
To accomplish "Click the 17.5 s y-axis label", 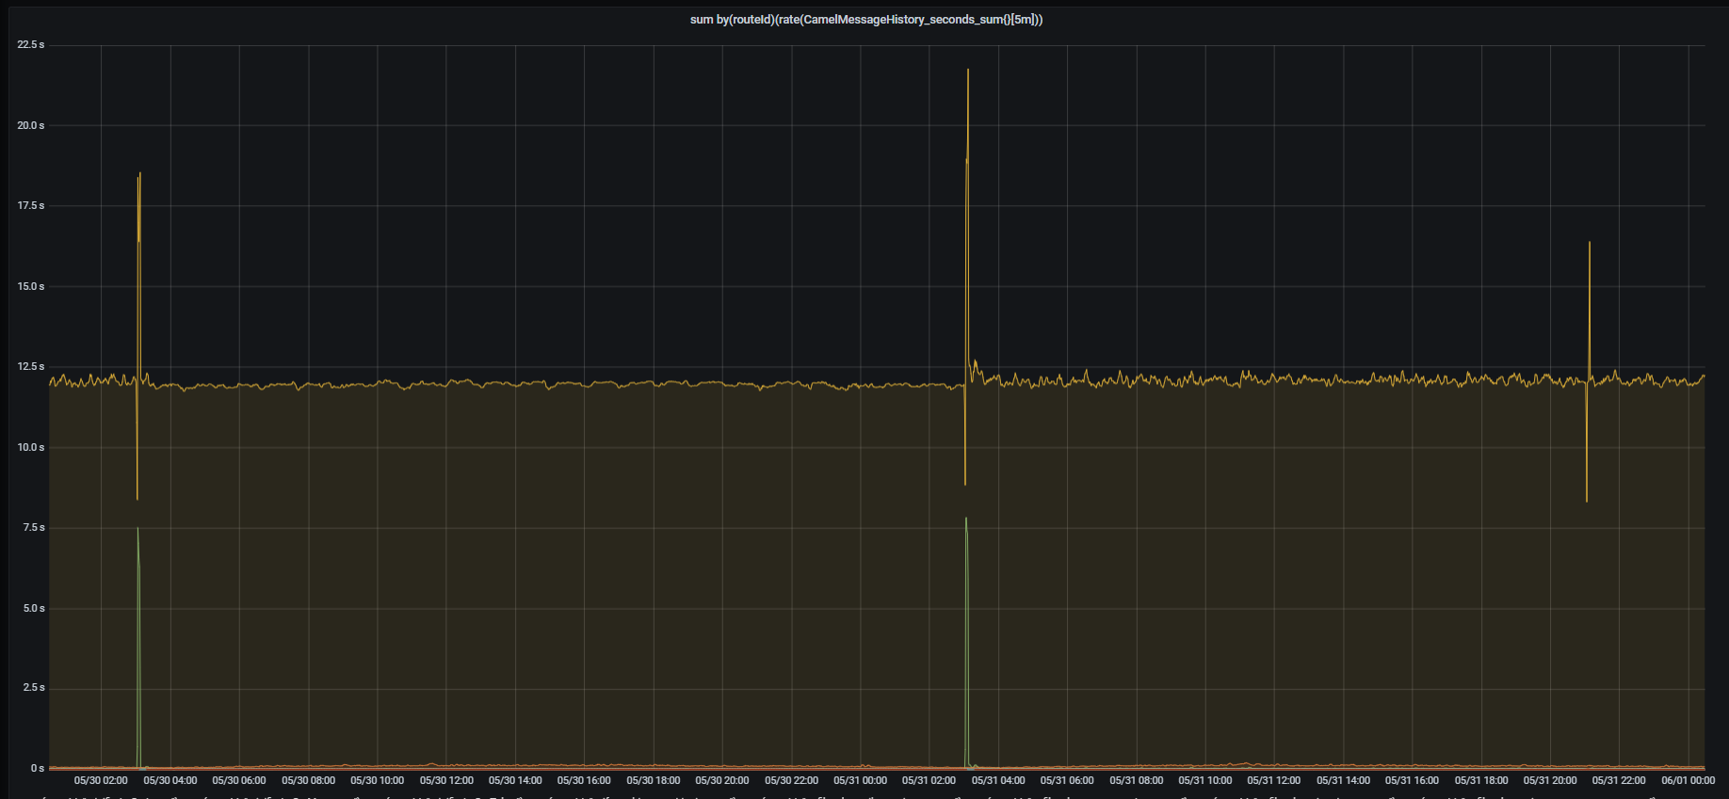I will point(31,206).
